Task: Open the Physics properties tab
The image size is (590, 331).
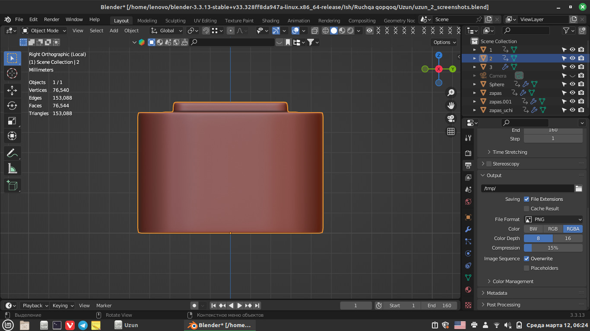Action: point(468,253)
